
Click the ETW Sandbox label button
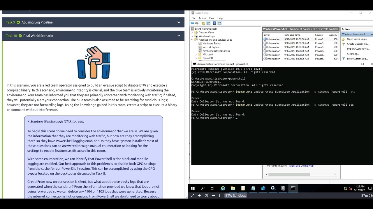235,196
